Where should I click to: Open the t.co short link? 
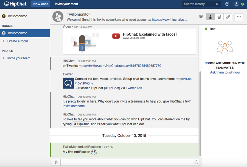click(x=133, y=81)
